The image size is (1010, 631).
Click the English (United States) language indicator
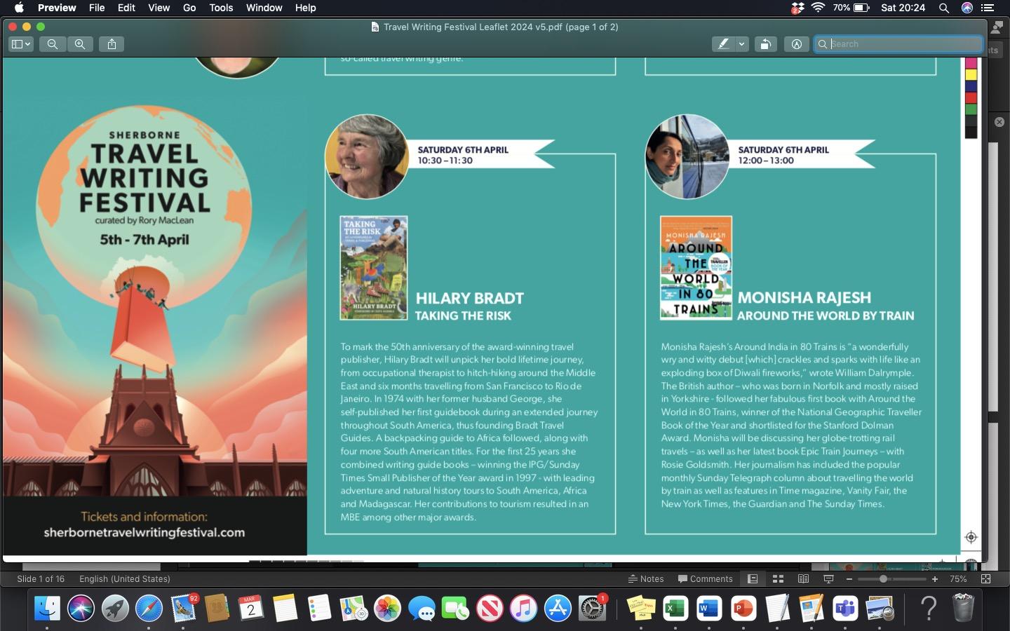(125, 579)
